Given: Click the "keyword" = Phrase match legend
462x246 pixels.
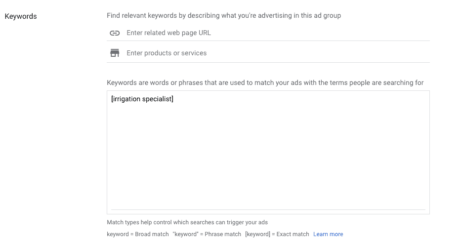Looking at the screenshot, I should click(x=207, y=234).
